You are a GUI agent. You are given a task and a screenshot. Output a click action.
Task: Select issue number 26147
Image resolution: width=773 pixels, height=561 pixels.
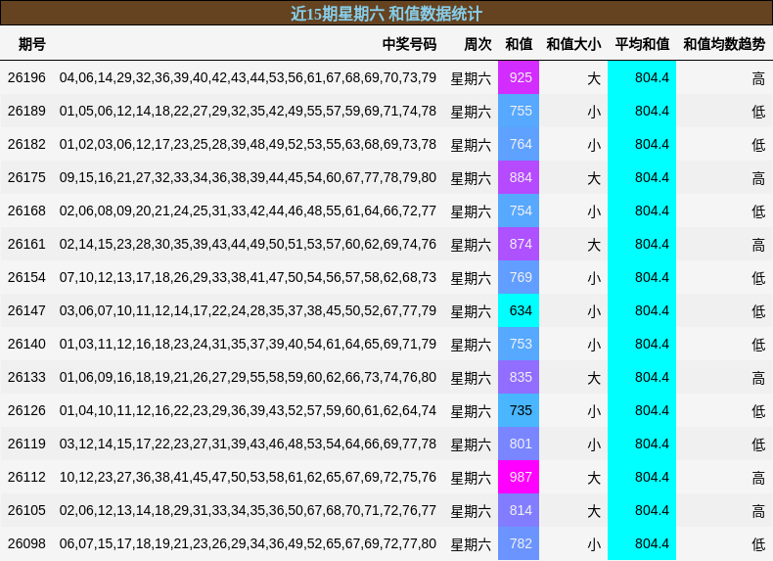[x=26, y=310]
